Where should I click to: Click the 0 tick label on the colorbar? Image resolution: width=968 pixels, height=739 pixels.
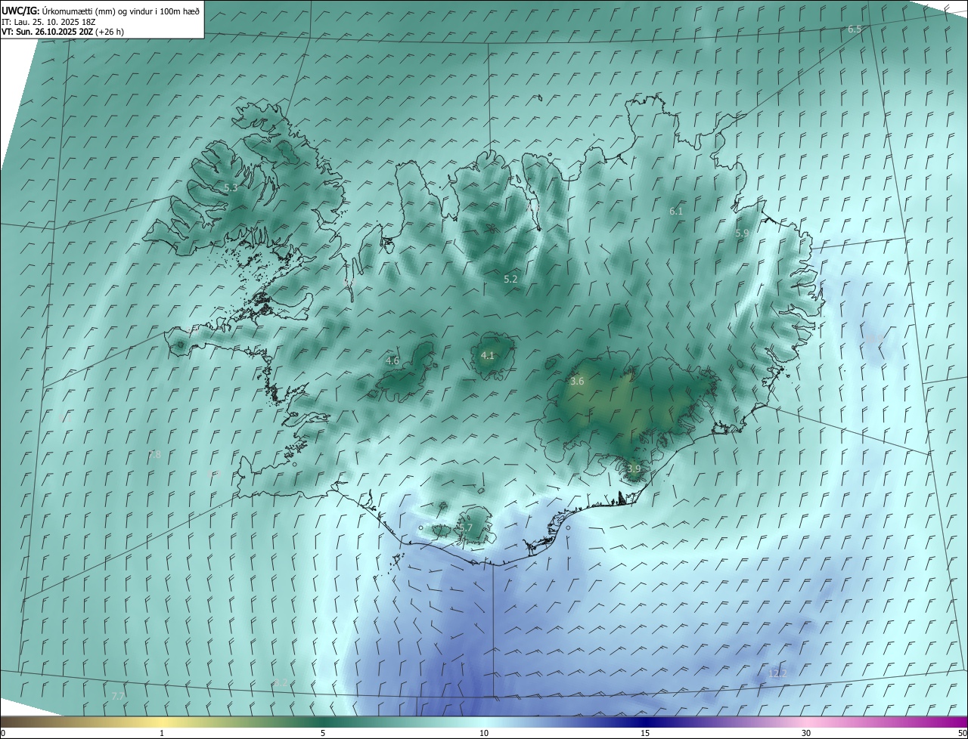point(3,734)
